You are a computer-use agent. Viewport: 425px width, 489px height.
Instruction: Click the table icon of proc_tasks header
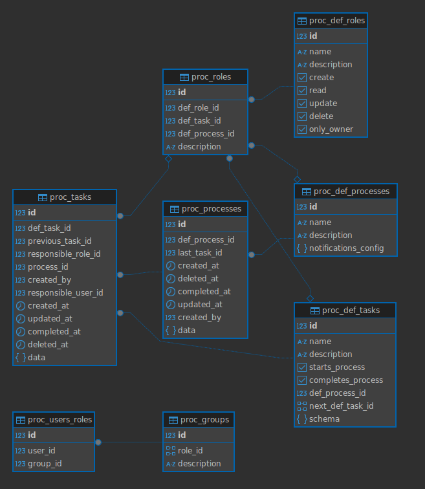point(43,197)
